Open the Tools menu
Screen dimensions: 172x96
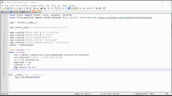[x=48, y=6]
